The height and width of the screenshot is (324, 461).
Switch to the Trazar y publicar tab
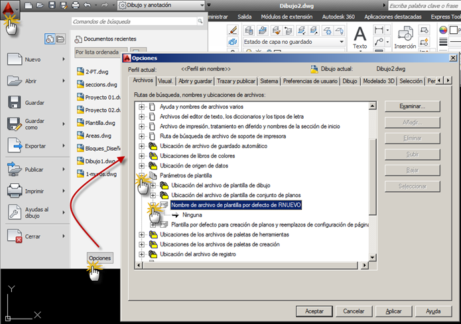click(236, 81)
